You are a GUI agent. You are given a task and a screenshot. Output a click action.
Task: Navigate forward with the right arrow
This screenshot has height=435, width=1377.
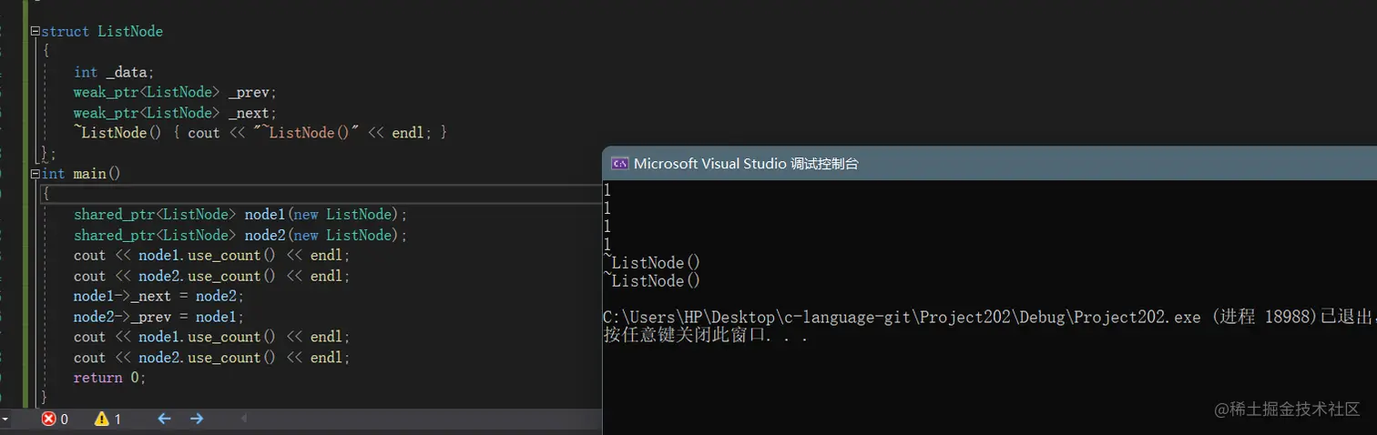pyautogui.click(x=197, y=419)
